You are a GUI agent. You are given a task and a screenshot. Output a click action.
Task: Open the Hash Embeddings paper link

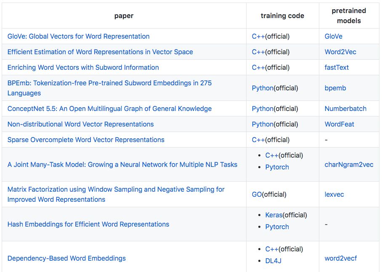(x=88, y=224)
